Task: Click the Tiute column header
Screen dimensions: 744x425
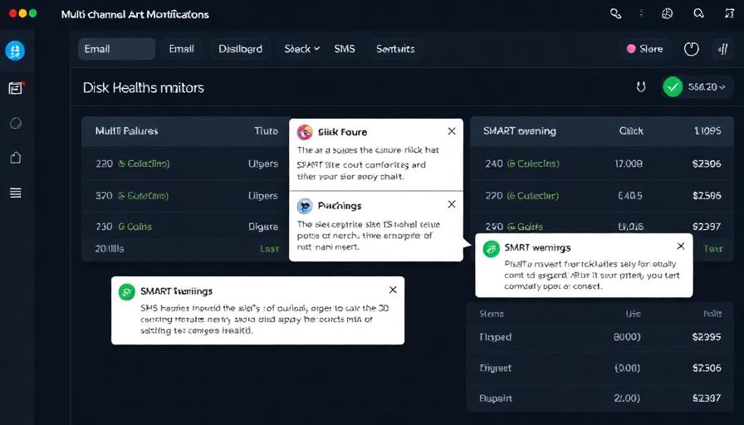Action: [267, 131]
